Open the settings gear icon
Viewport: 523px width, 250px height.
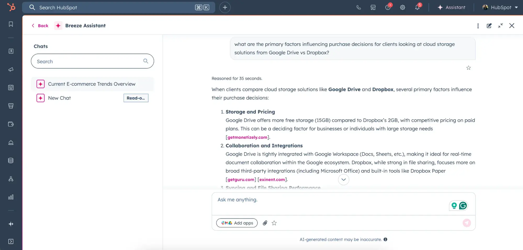pyautogui.click(x=402, y=7)
